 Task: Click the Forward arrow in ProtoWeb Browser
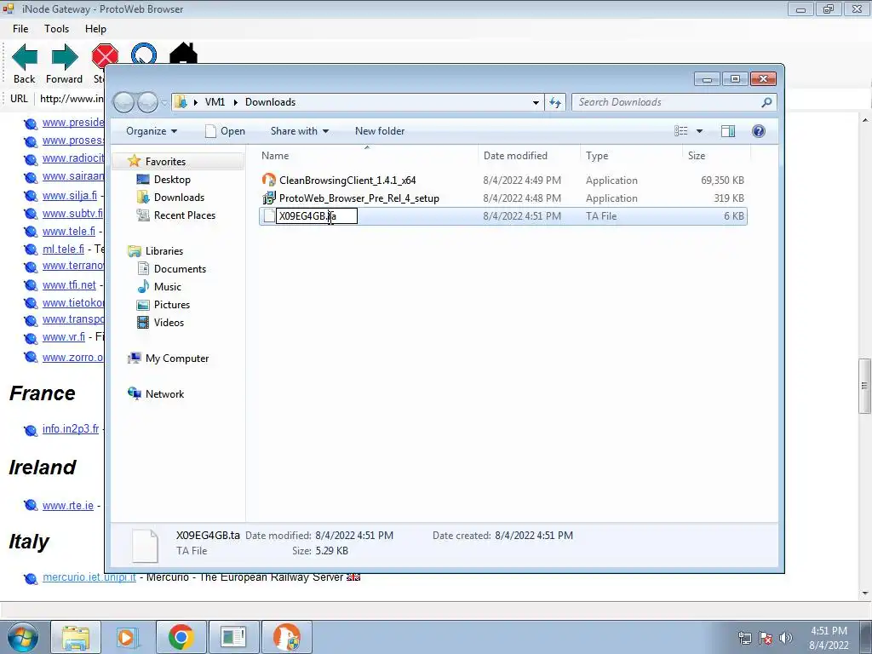(65, 63)
